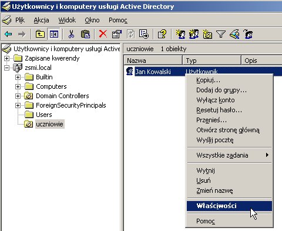Select the uczniowie tree item

[49, 124]
